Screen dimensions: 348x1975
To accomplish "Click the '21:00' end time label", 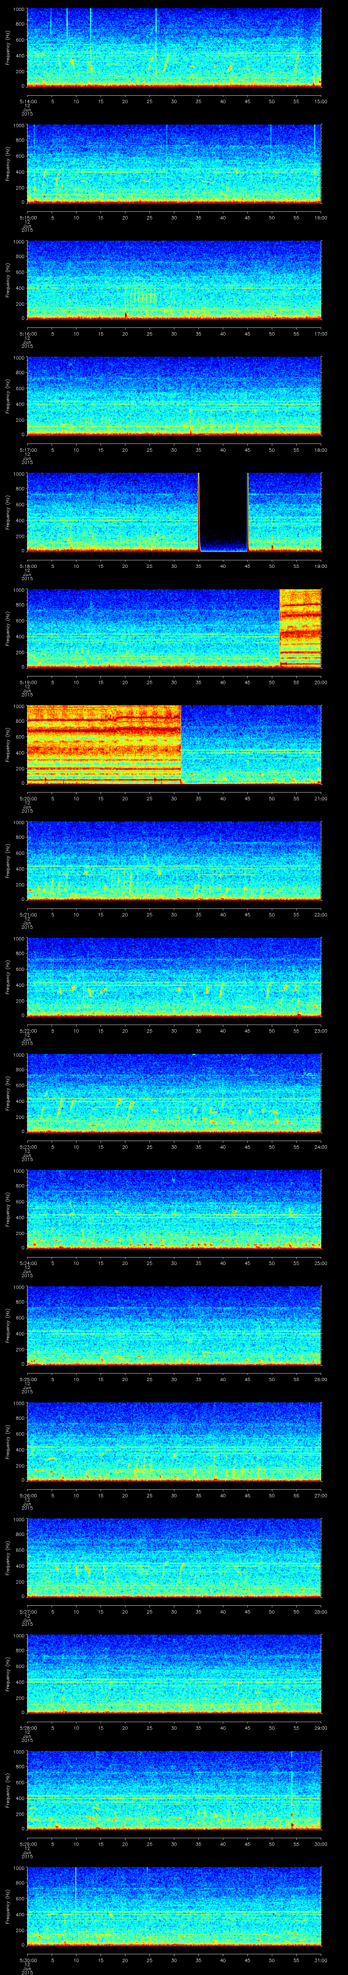I will point(320,798).
